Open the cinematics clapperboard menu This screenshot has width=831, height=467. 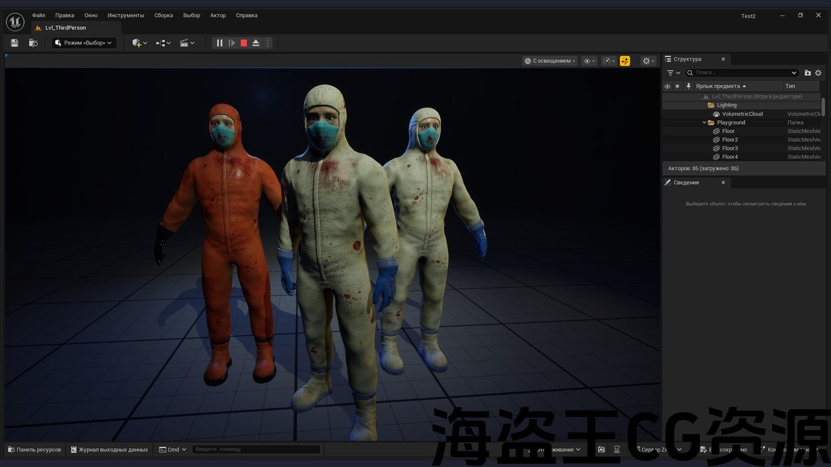coord(187,43)
